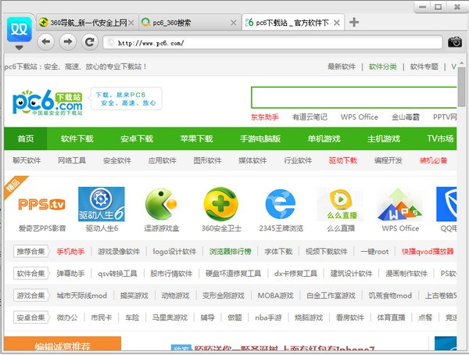Open the 城市天际线mod link

tap(81, 296)
